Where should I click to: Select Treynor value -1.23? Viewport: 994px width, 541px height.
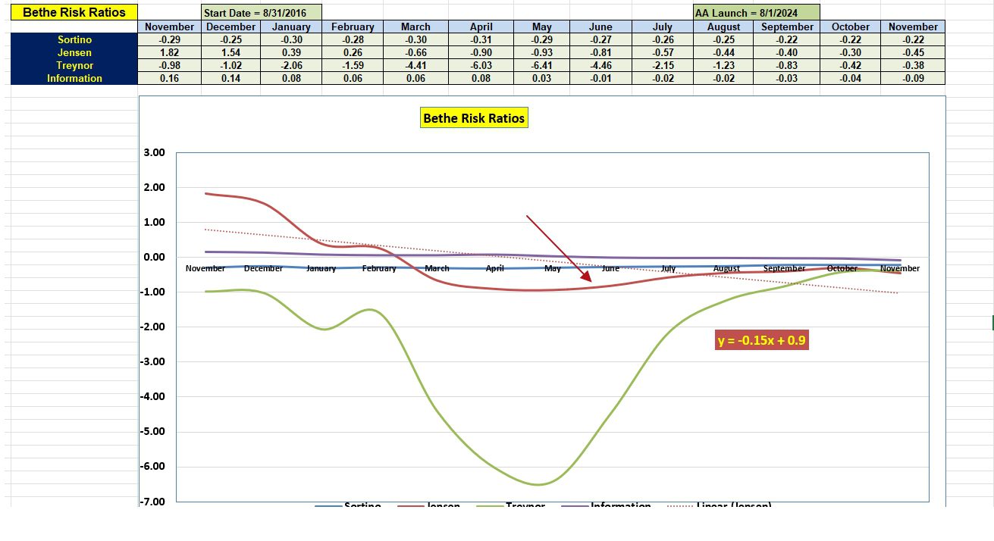(x=723, y=65)
